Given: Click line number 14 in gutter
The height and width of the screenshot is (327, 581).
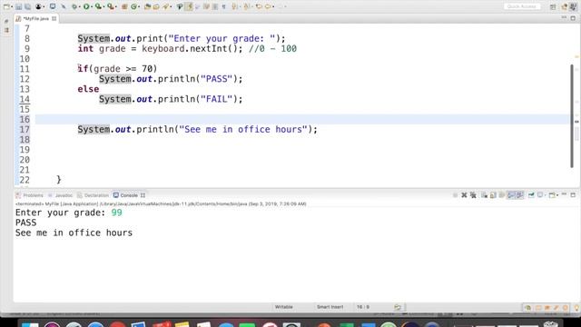Looking at the screenshot, I should coord(25,99).
